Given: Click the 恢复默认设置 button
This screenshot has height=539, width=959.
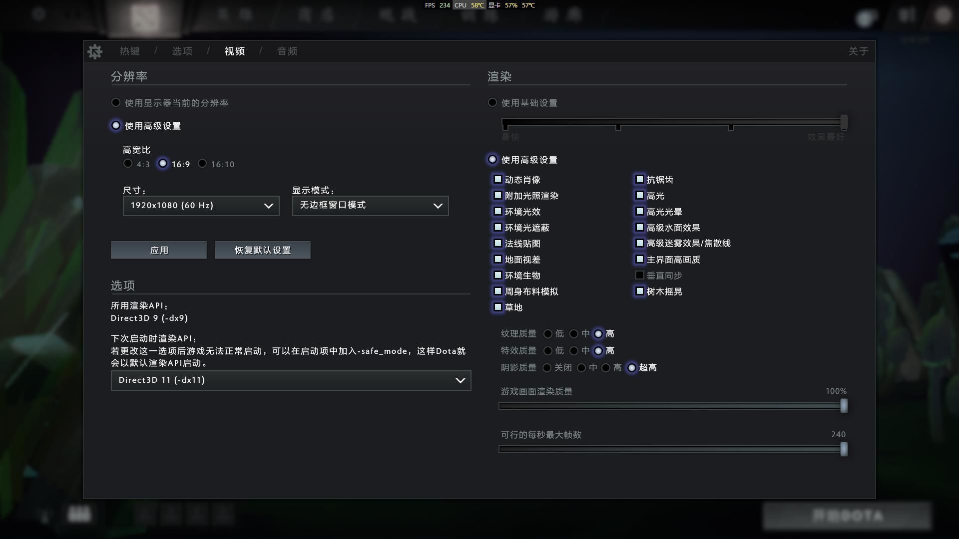Looking at the screenshot, I should (263, 250).
